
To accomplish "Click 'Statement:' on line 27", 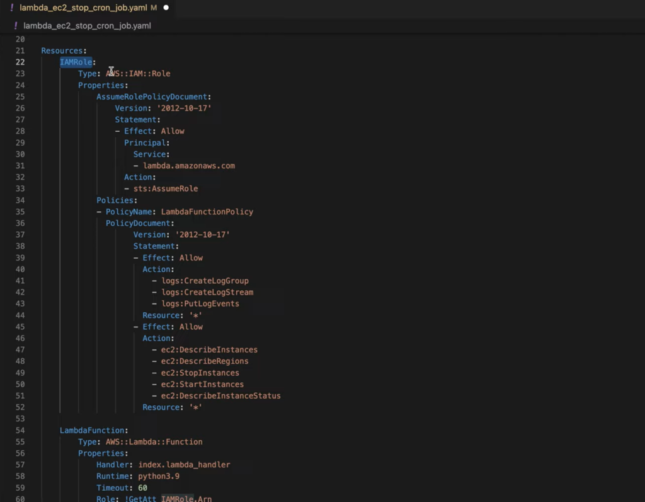I will tap(138, 120).
